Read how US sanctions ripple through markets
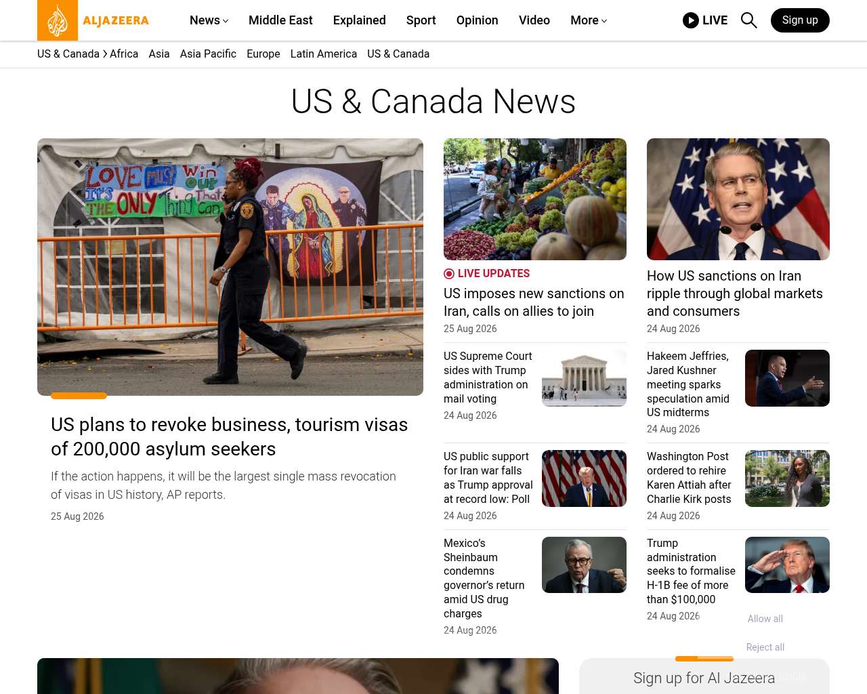This screenshot has height=694, width=867. tap(735, 293)
